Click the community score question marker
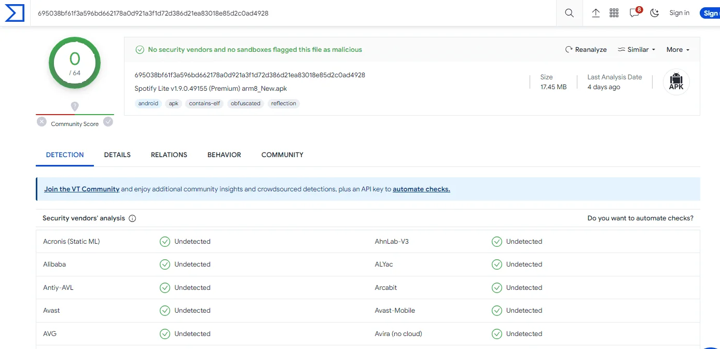The image size is (720, 349). tap(75, 107)
